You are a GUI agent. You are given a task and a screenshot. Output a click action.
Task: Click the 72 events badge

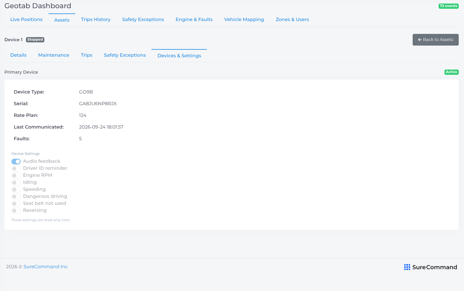(x=449, y=6)
